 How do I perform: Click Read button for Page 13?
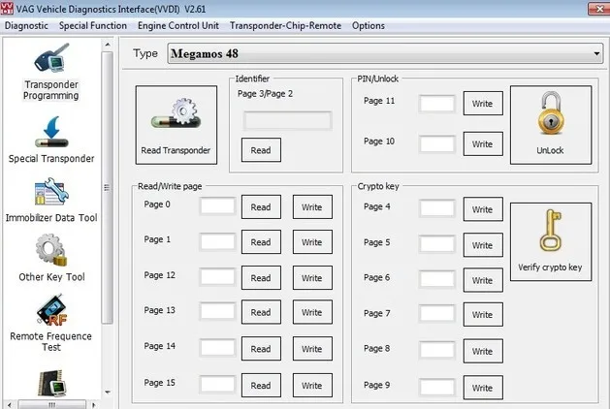pos(261,312)
